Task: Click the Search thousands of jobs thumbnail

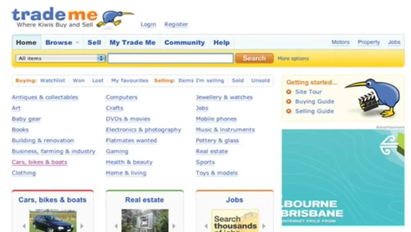Action: tap(235, 220)
